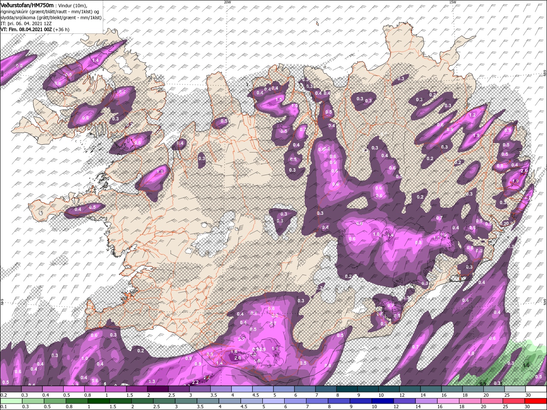547x410 pixels.
Task: Click the red swatch between 25 and 30
Action: [514, 401]
